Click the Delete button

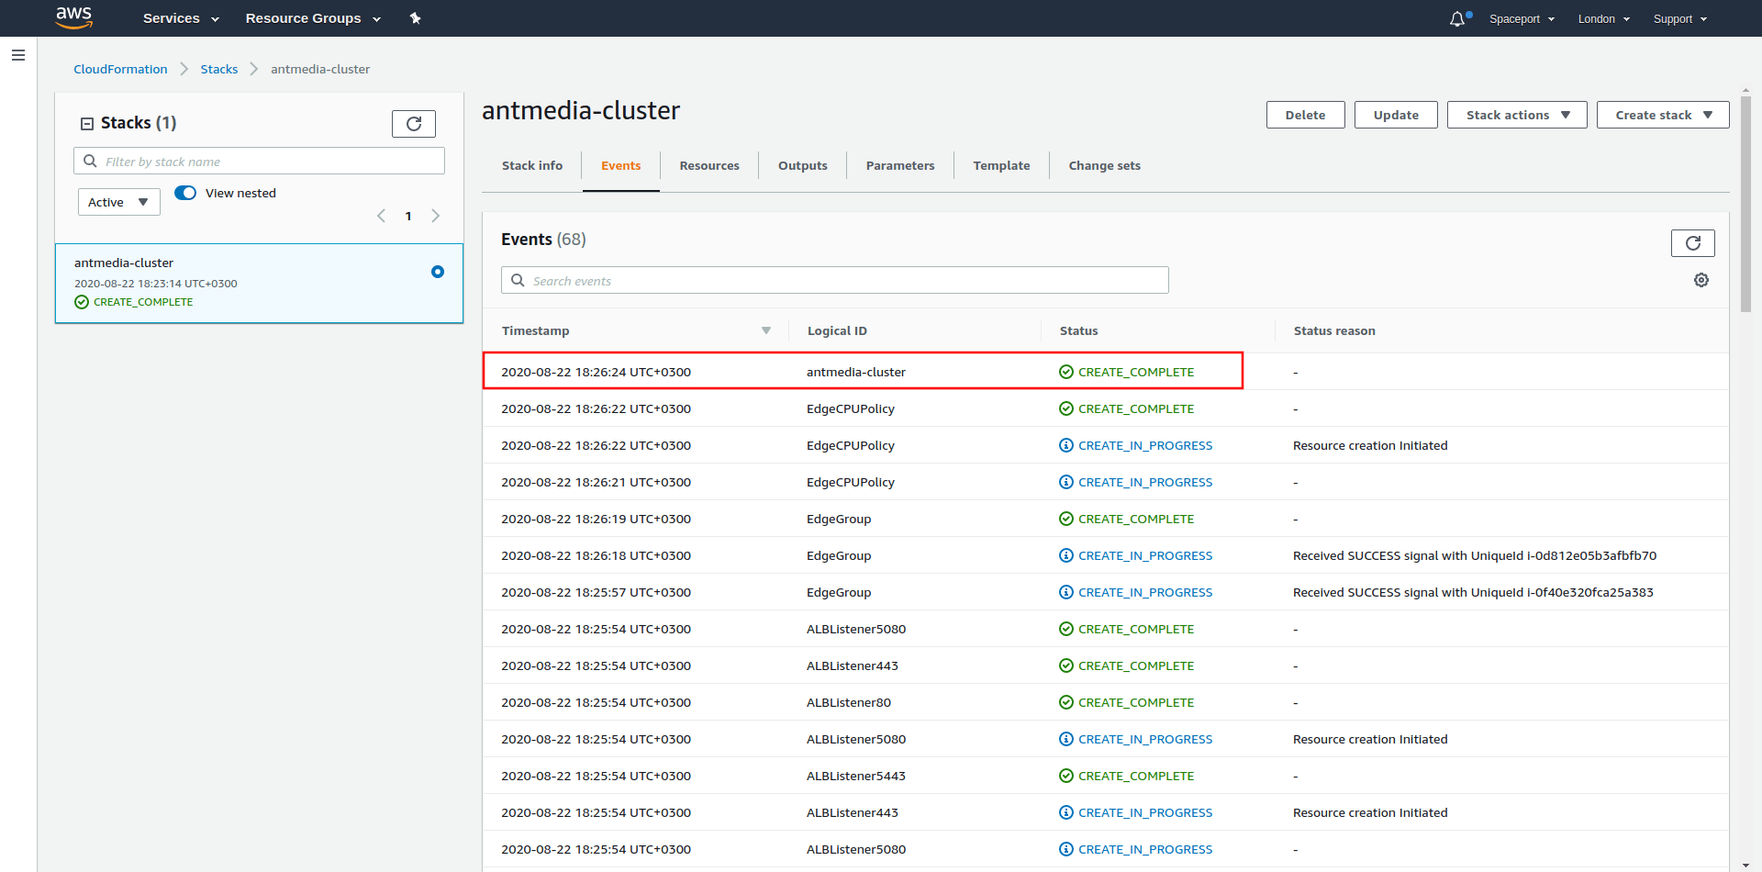pos(1306,115)
